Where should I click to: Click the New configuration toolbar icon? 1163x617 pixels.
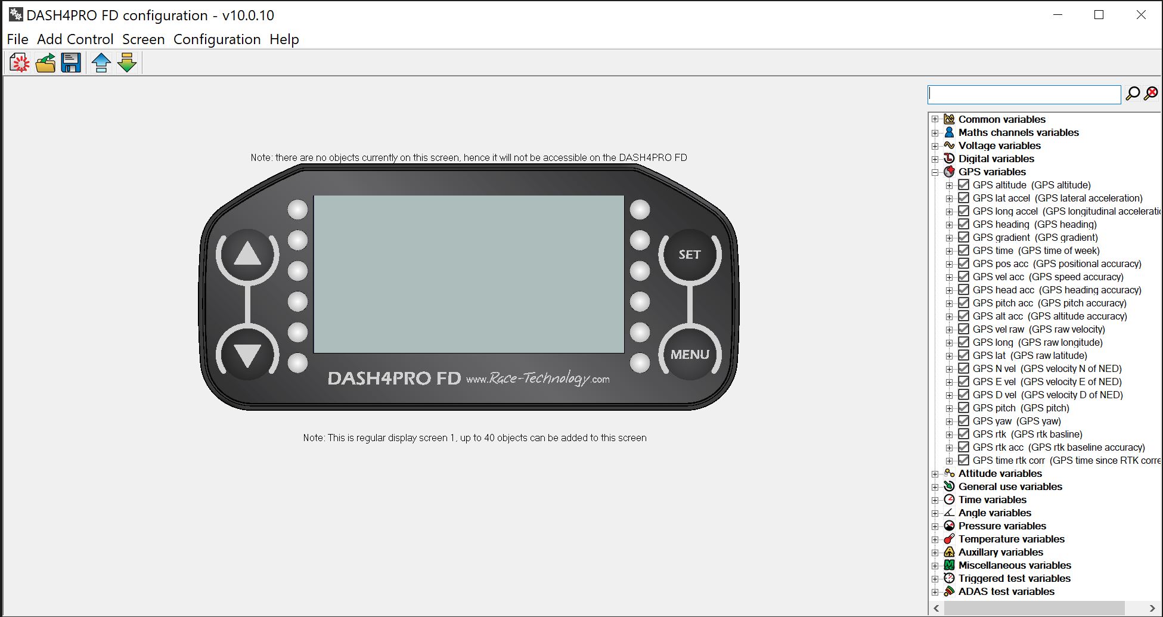(x=19, y=63)
